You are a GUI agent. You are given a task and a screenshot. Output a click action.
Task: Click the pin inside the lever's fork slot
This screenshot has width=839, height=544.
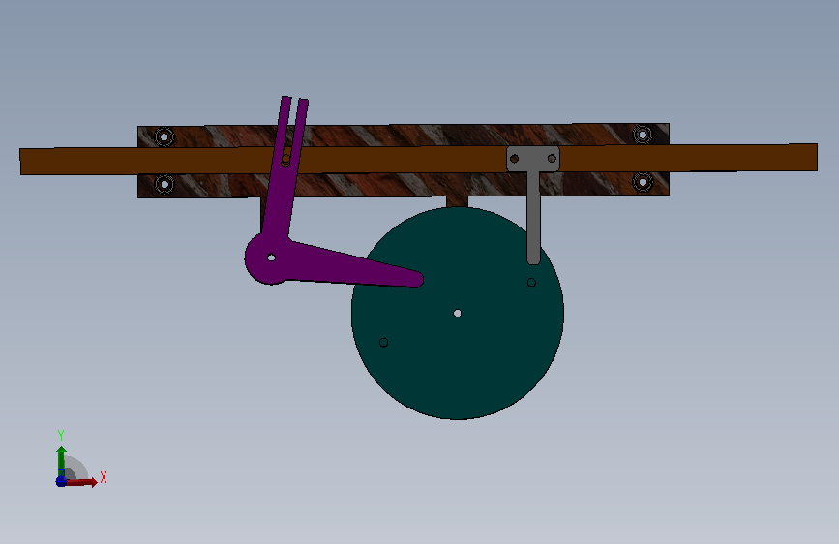(285, 159)
